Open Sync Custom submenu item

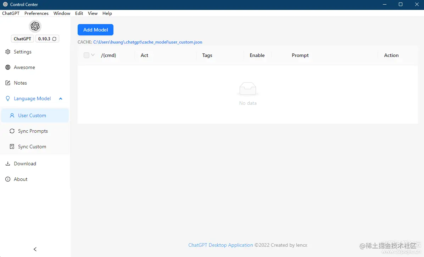pyautogui.click(x=35, y=147)
